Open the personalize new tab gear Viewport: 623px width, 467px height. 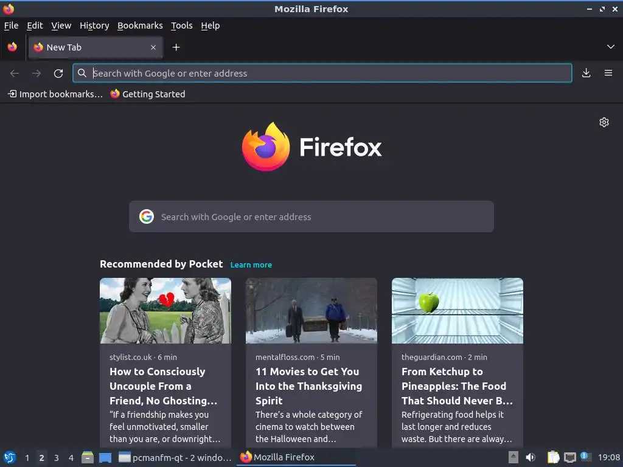604,122
